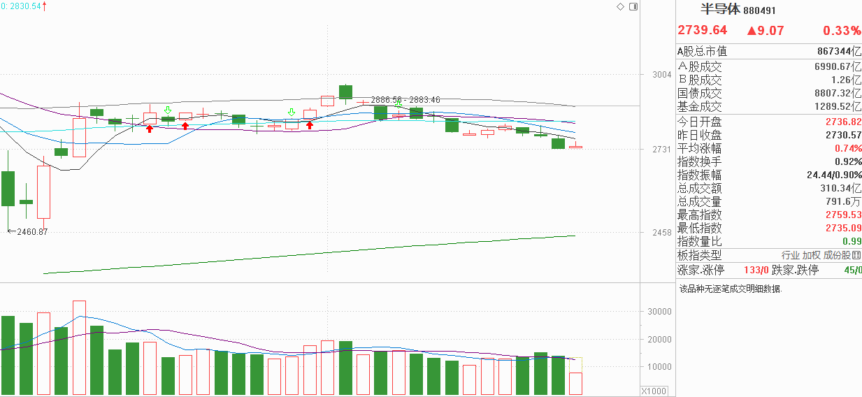This screenshot has width=862, height=397.
Task: Click the first red buy arrow marker
Action: (150, 128)
